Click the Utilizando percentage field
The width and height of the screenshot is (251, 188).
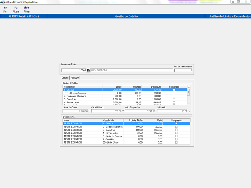(x=172, y=111)
